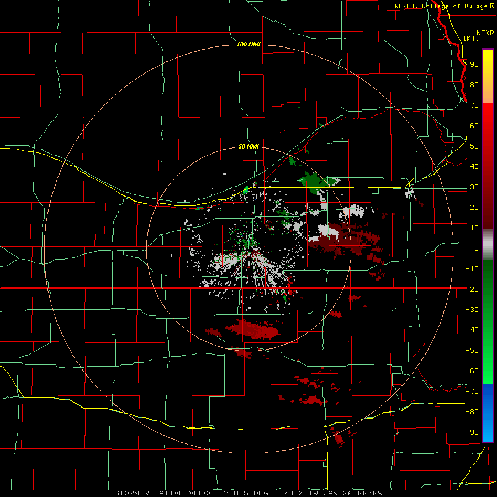Image resolution: width=497 pixels, height=497 pixels.
Task: Click the 40 value on velocity scale
Action: coord(474,166)
